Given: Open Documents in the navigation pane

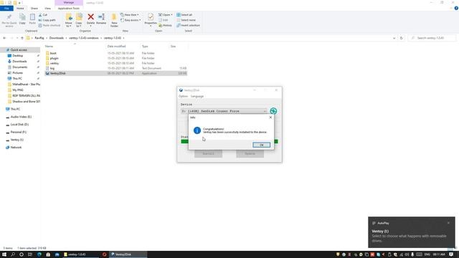Looking at the screenshot, I should click(x=19, y=67).
